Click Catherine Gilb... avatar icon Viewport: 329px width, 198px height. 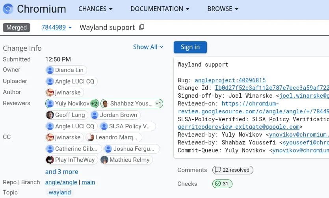coord(50,149)
